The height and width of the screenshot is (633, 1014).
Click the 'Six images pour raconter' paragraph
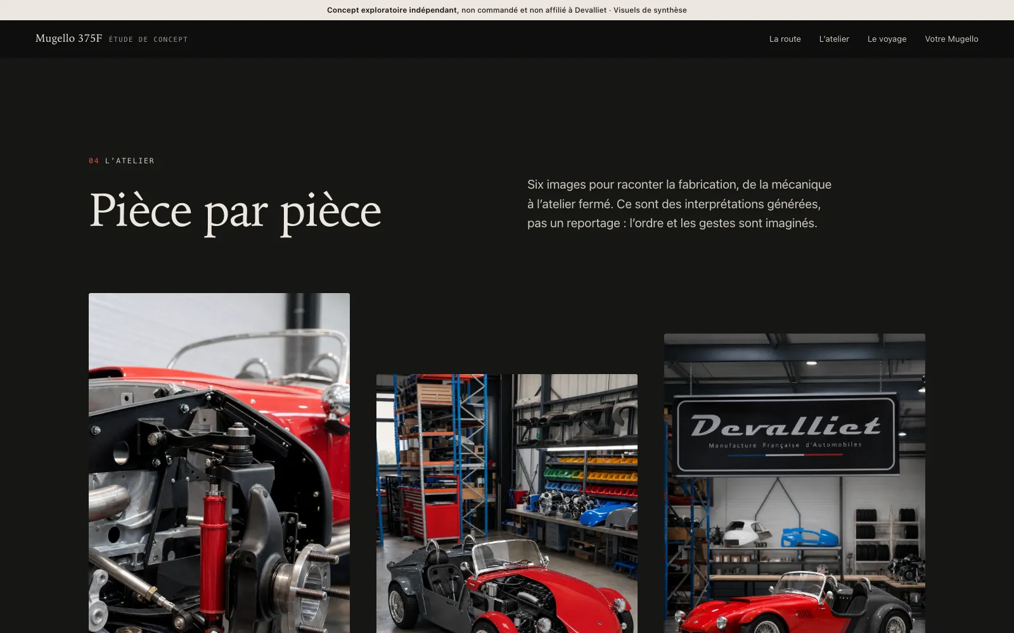[x=679, y=204]
